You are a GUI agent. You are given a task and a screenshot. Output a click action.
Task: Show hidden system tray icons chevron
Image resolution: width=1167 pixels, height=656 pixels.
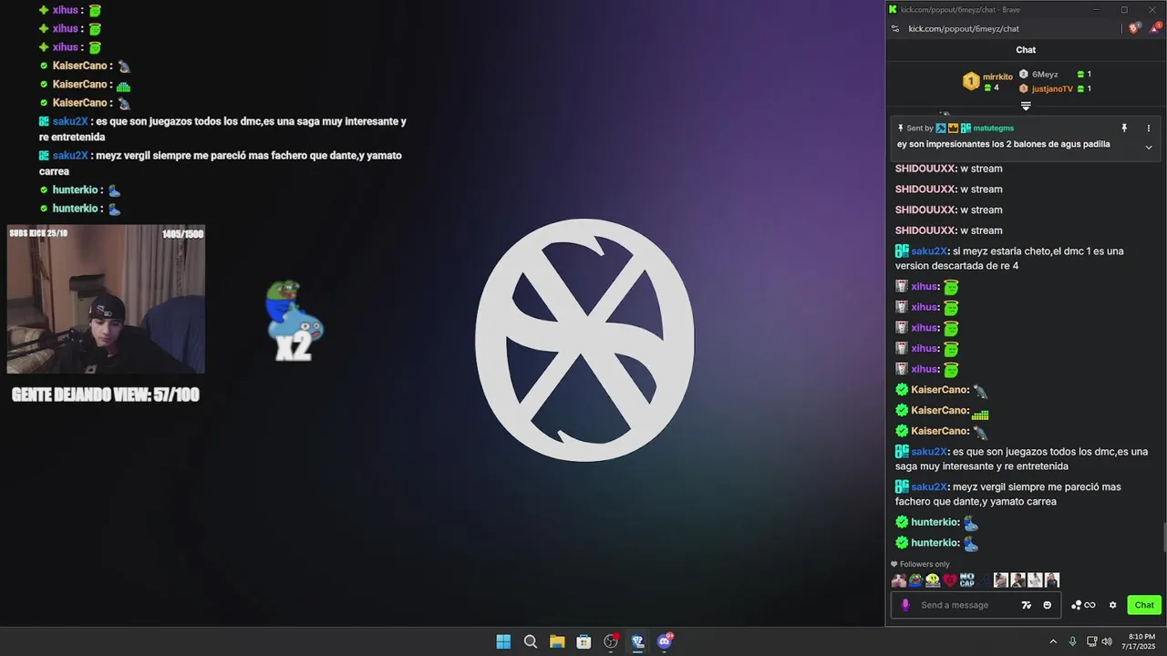pyautogui.click(x=1053, y=641)
